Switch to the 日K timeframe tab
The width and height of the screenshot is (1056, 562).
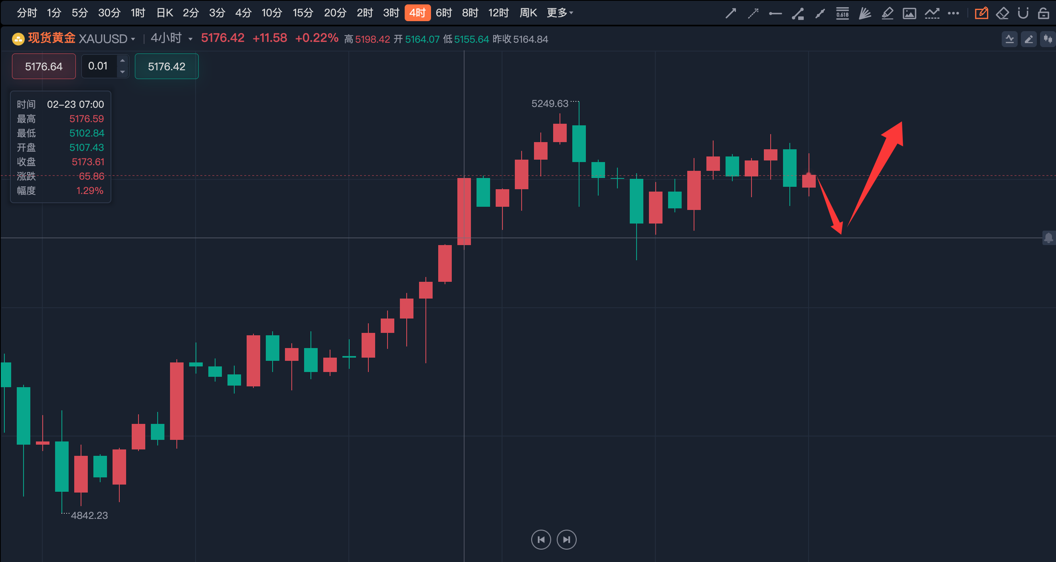[164, 13]
